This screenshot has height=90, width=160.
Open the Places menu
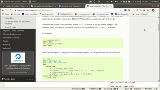pyautogui.click(x=18, y=1)
